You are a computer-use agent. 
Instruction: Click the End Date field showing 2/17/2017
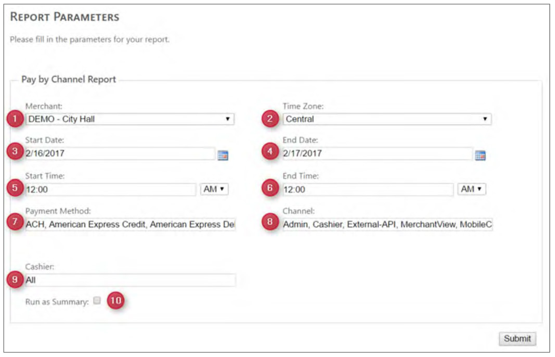[377, 153]
